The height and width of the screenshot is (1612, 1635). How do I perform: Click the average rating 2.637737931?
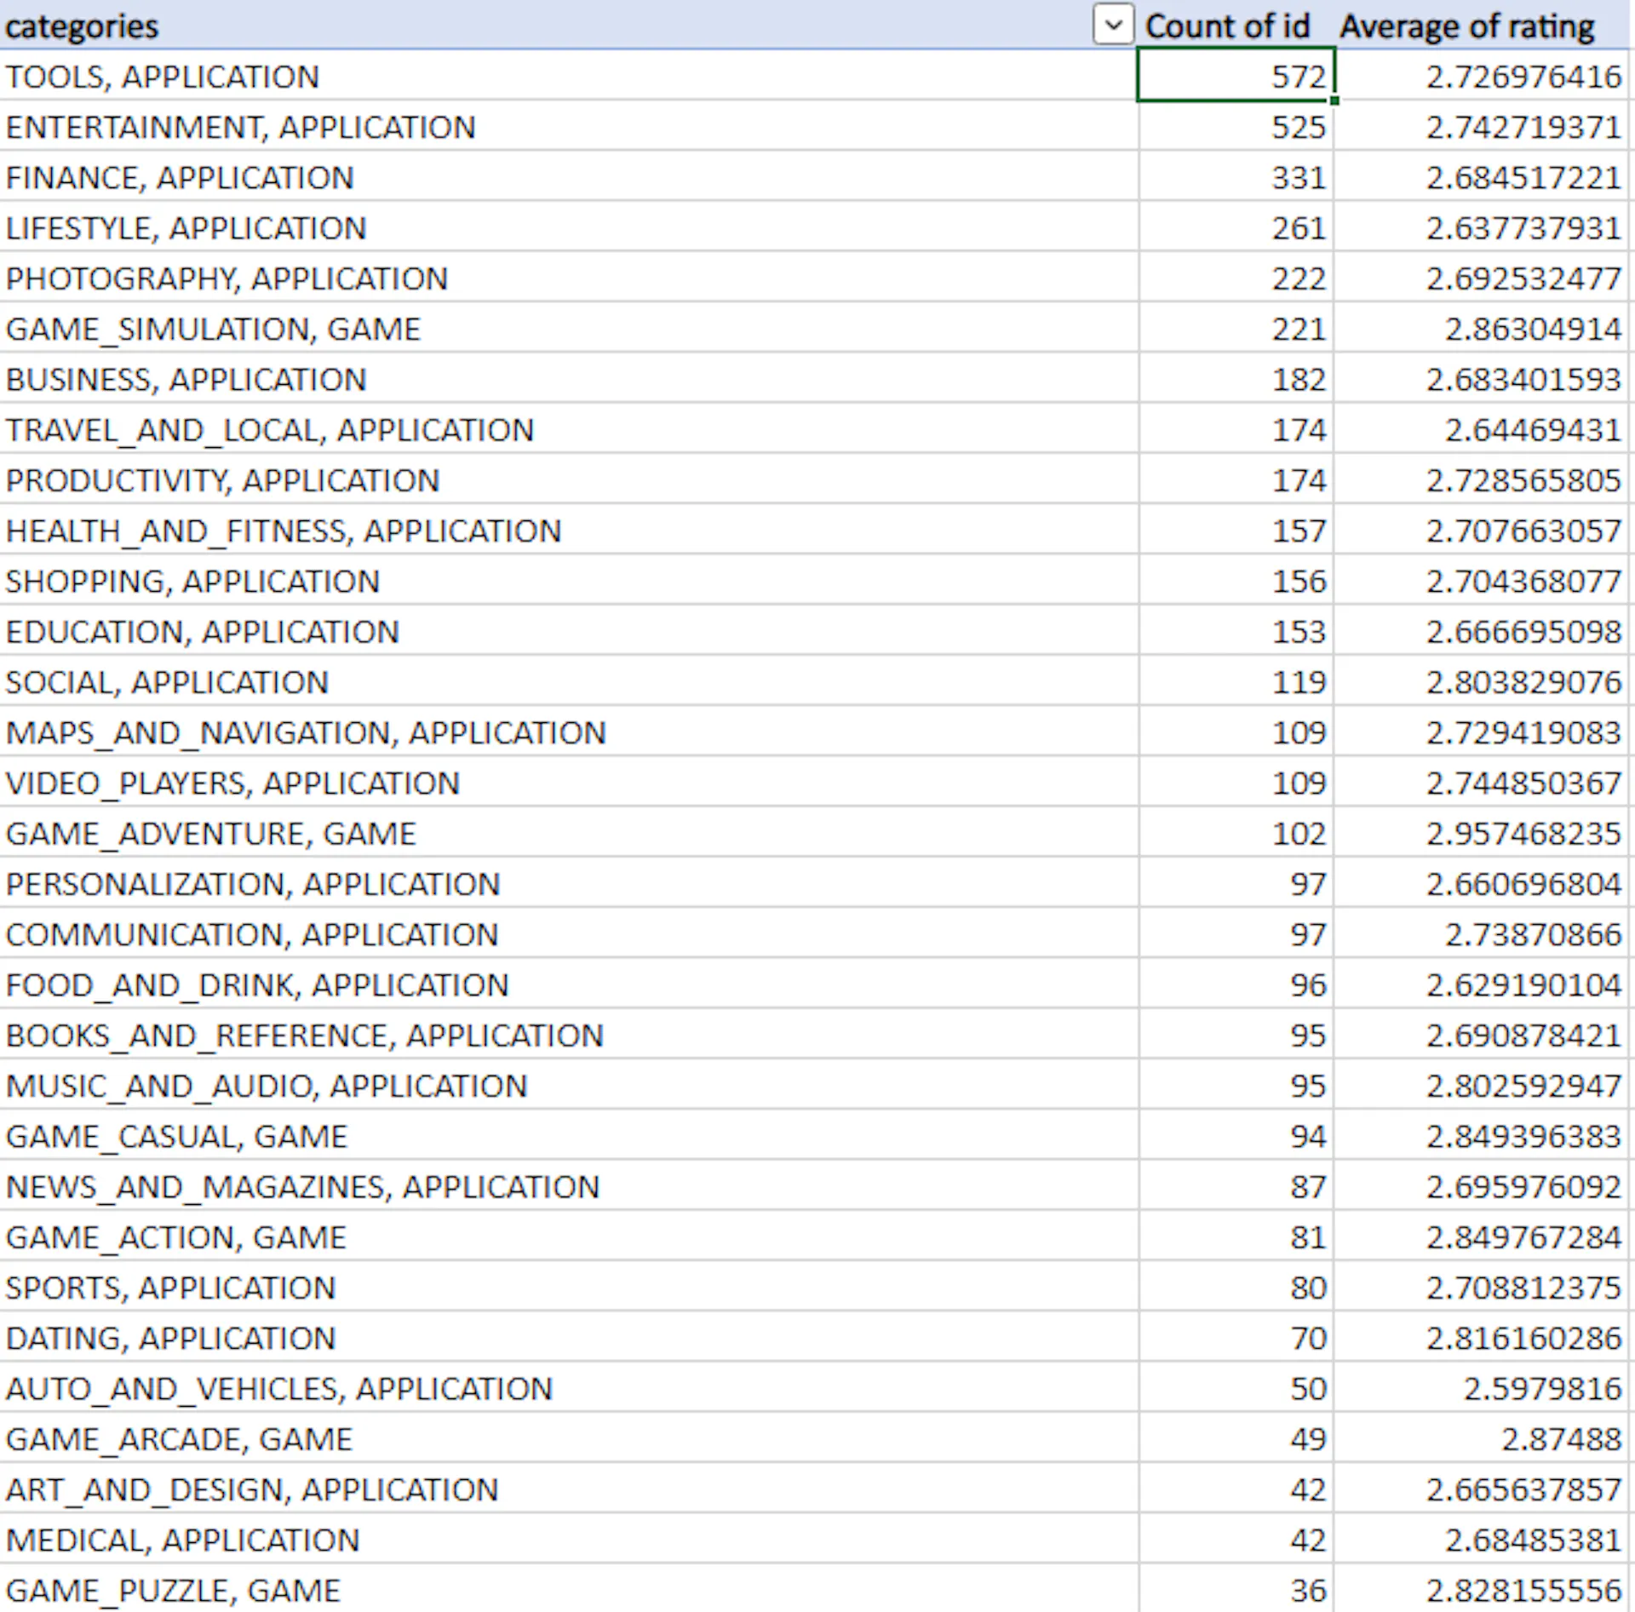click(1481, 227)
